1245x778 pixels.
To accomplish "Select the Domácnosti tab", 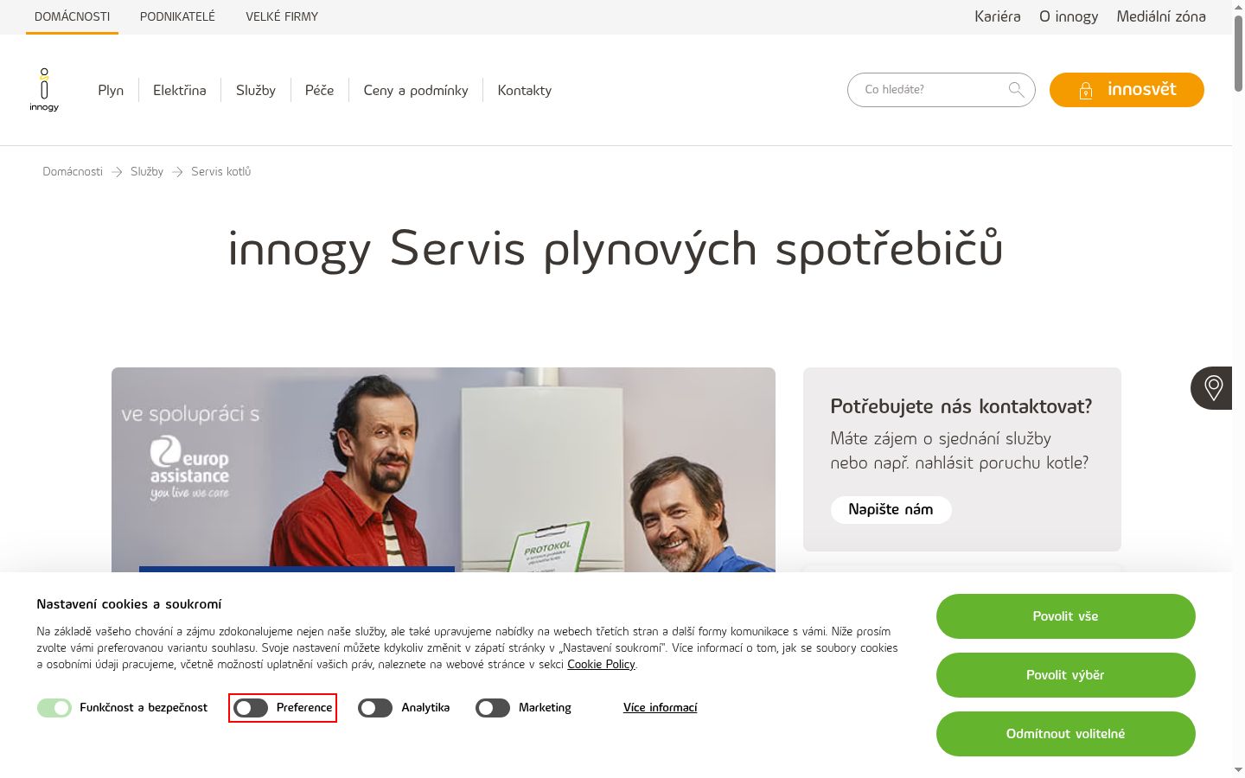I will (72, 16).
